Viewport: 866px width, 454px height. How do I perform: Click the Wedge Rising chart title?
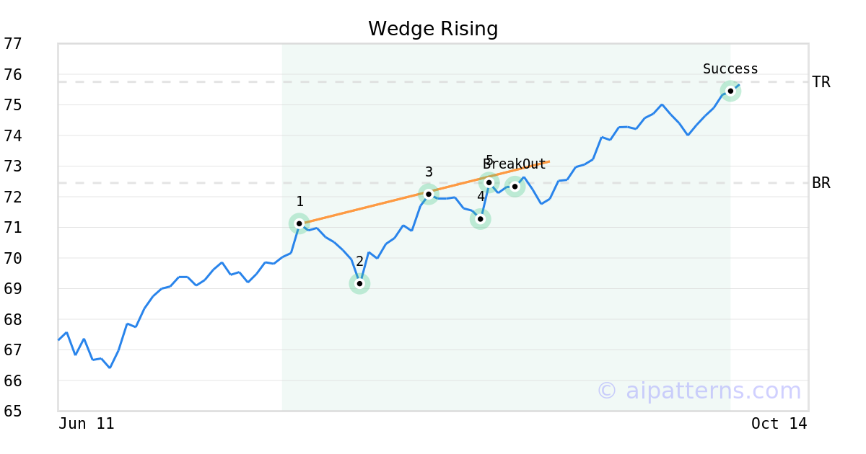(433, 29)
